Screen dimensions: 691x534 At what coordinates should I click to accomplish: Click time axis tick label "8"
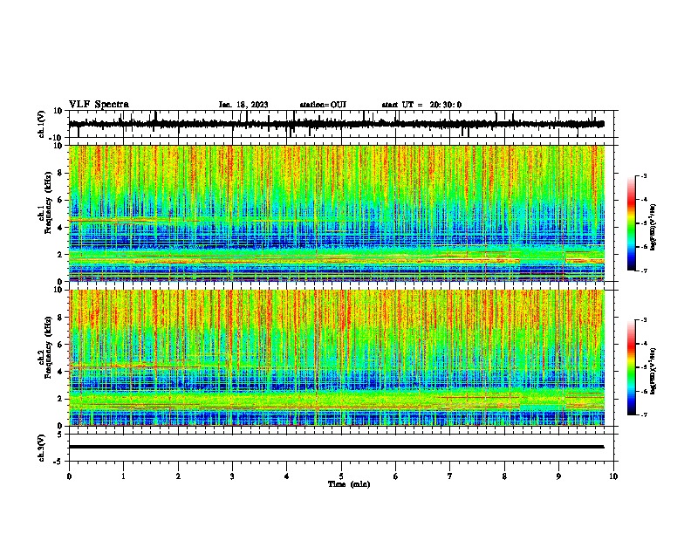(x=504, y=476)
